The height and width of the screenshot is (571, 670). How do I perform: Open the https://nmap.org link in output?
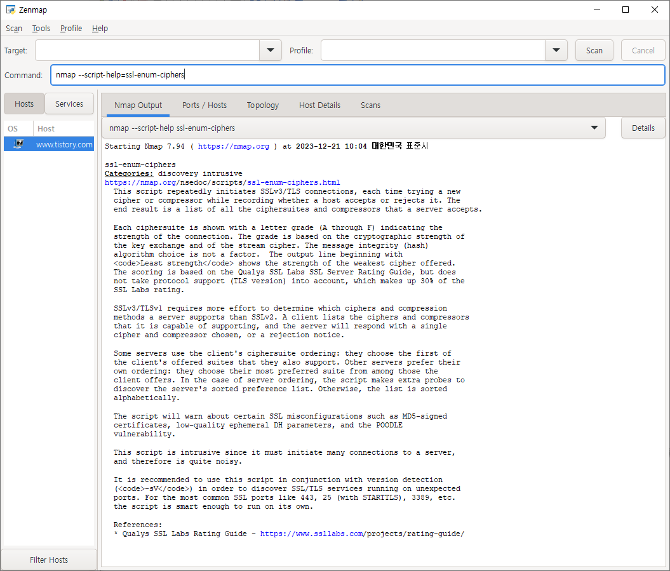pyautogui.click(x=233, y=146)
